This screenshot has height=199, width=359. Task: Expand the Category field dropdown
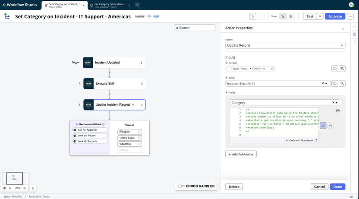[337, 103]
